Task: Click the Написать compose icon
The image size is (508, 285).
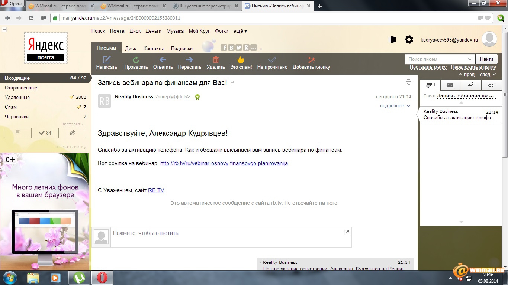Action: pos(107,59)
